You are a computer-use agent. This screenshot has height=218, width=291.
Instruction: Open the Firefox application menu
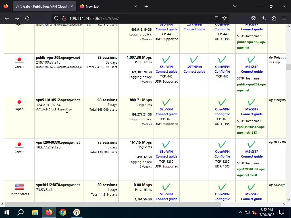[284, 18]
